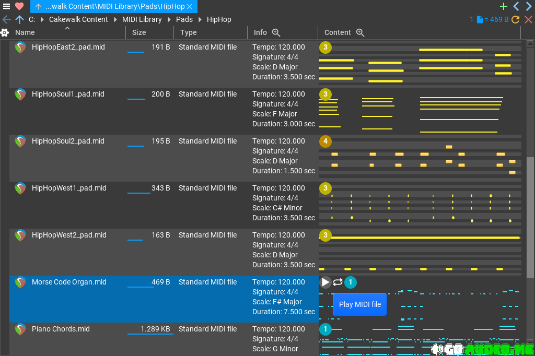The height and width of the screenshot is (356, 535).
Task: Click HipHopSoul2_pad.mid file type icon
Action: tap(20, 141)
